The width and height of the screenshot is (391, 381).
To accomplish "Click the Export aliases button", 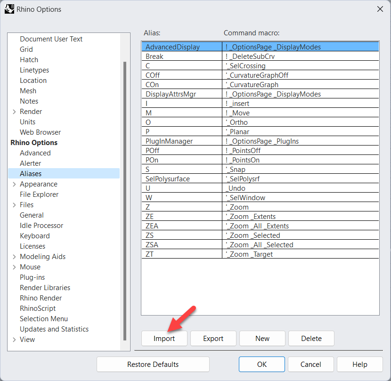I will pos(213,338).
